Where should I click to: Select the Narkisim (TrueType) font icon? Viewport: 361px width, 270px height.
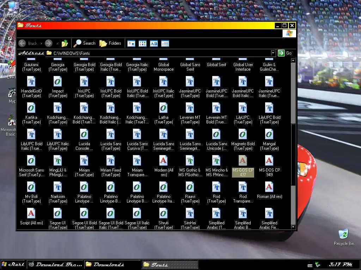click(x=57, y=187)
